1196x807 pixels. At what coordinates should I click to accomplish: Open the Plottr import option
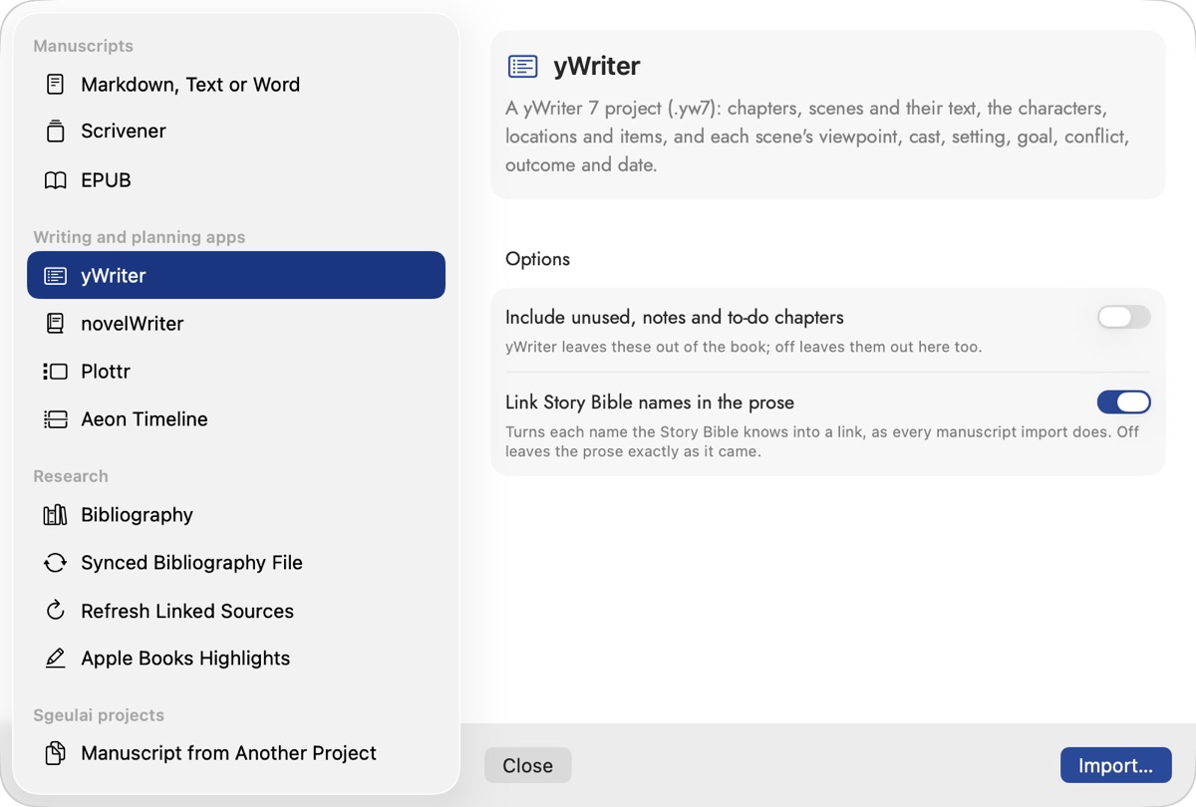click(236, 372)
